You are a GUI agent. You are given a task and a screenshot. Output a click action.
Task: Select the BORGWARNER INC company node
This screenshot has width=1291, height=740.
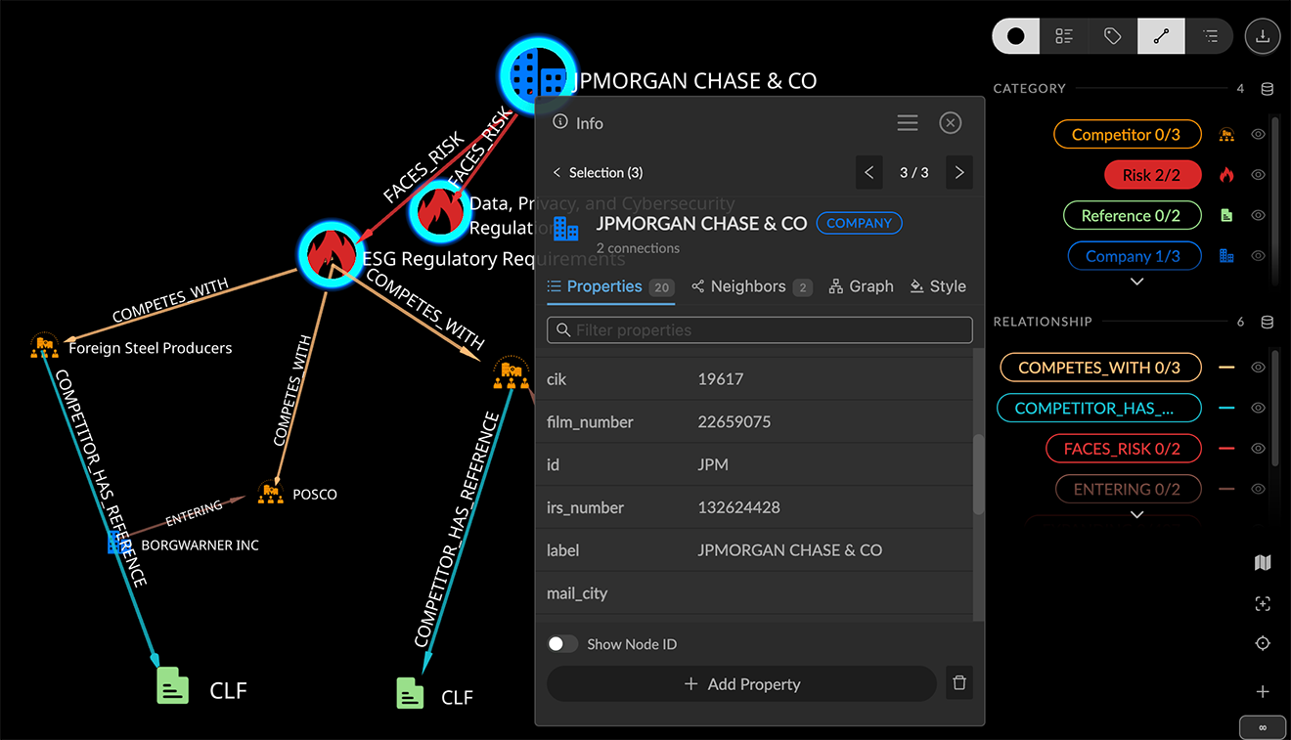pos(118,544)
